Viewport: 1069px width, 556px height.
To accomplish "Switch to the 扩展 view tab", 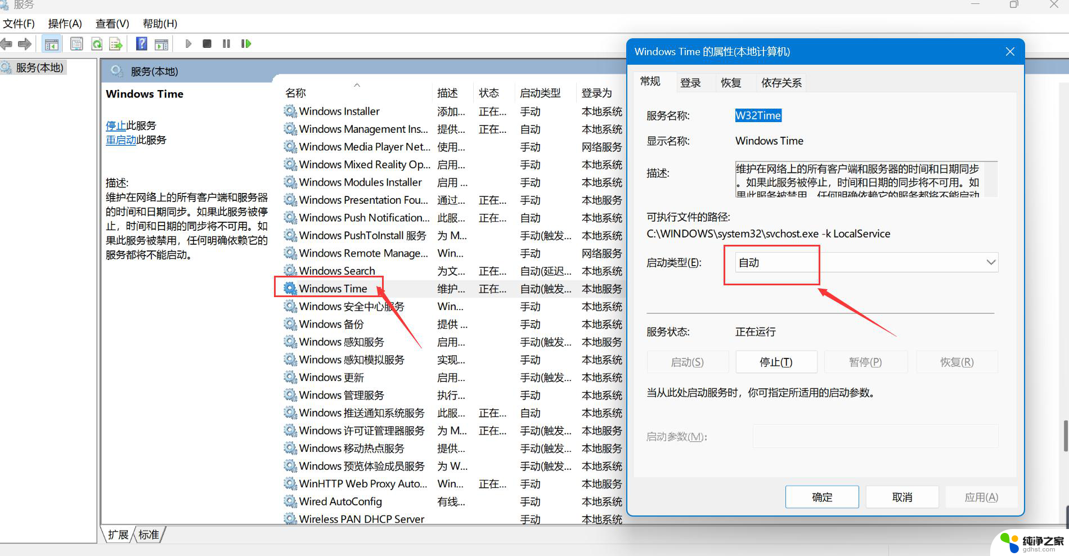I will (118, 535).
